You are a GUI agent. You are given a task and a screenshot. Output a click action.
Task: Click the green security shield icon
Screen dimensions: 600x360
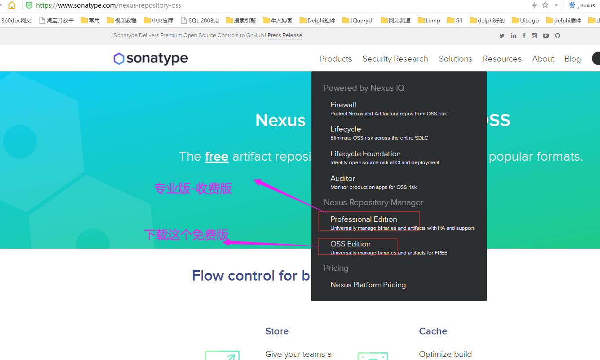tap(29, 5)
